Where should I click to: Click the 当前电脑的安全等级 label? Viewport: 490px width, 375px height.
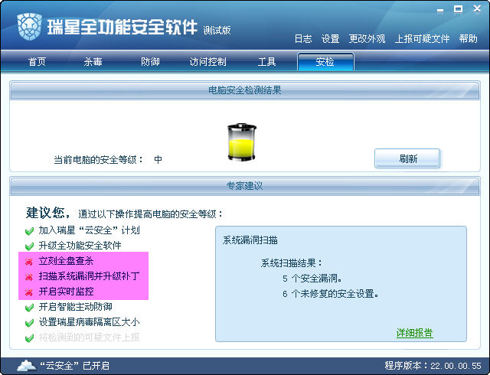(98, 160)
